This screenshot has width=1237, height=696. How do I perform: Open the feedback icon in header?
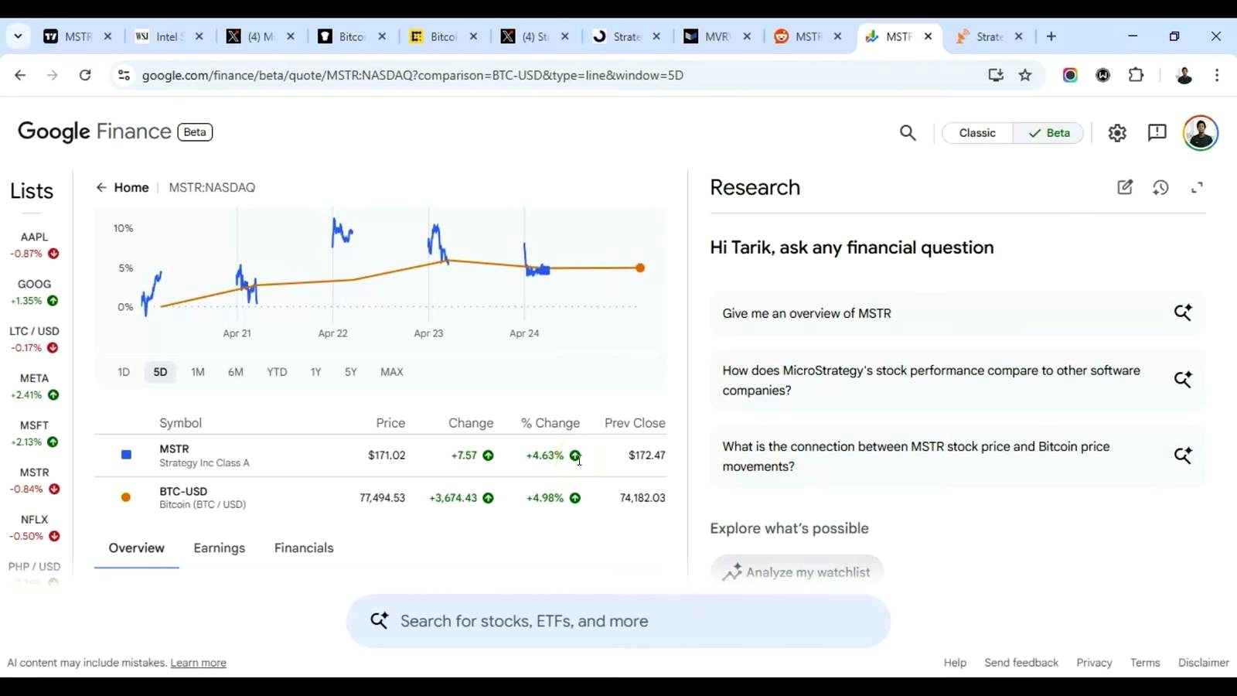pos(1157,133)
